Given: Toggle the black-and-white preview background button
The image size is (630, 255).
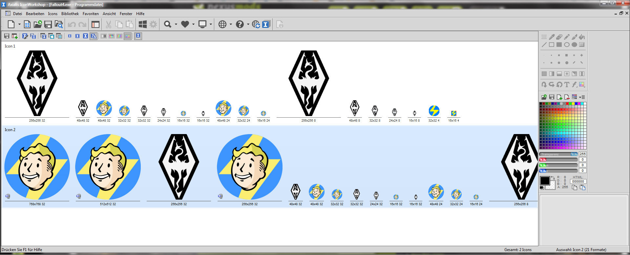Looking at the screenshot, I should [x=104, y=36].
